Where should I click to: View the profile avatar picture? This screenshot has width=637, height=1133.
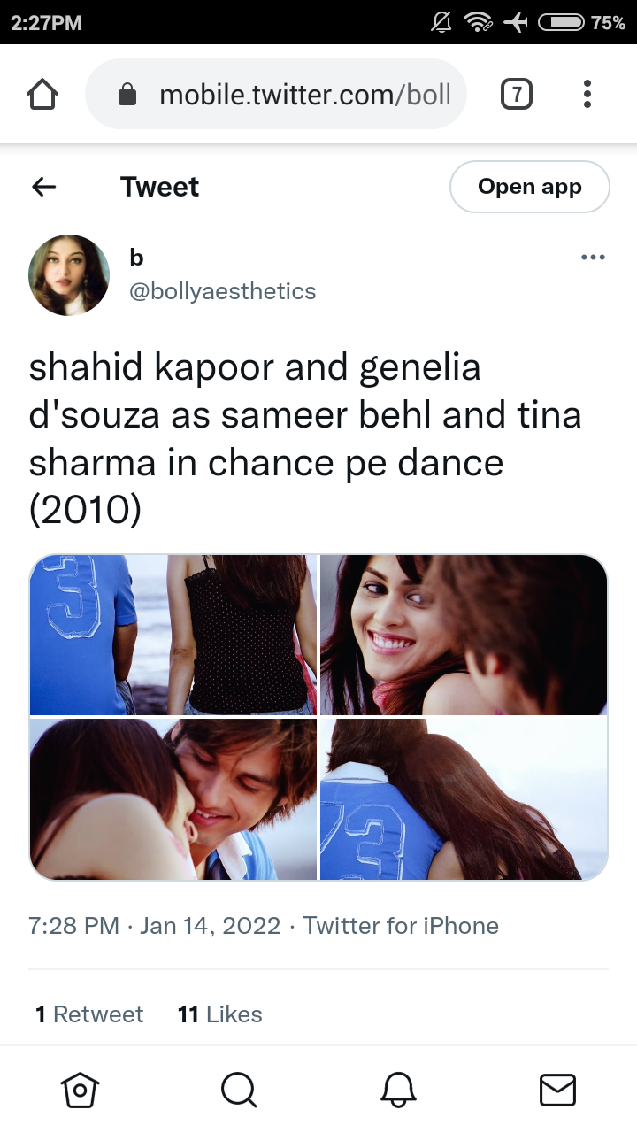(69, 275)
